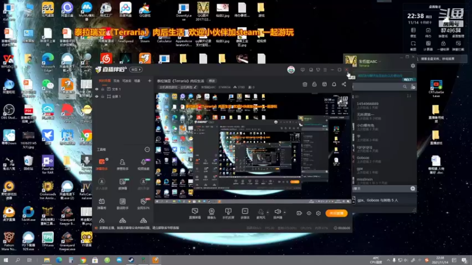Open group chat gpx, Goboze 与其他 5 人

click(x=384, y=200)
